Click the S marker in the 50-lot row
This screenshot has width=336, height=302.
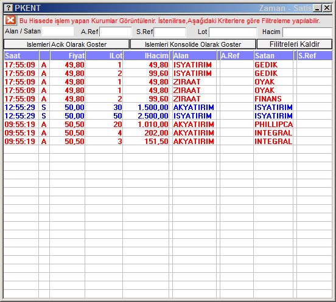tap(44, 115)
